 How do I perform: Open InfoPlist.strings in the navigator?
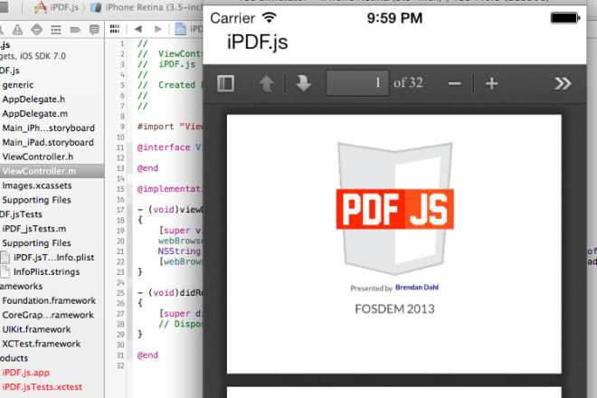[41, 271]
